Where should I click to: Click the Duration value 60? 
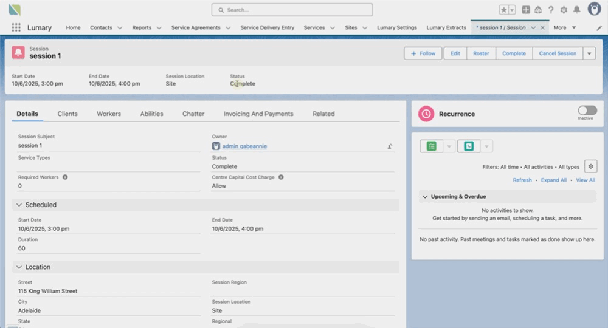22,248
